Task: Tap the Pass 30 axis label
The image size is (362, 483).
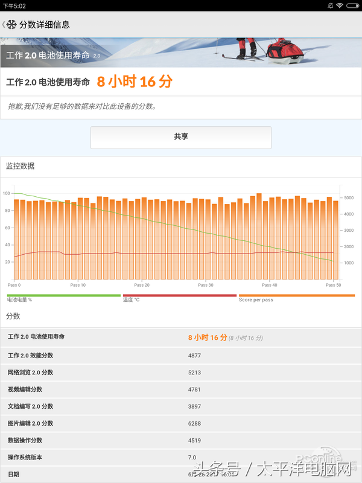Action: click(x=206, y=285)
